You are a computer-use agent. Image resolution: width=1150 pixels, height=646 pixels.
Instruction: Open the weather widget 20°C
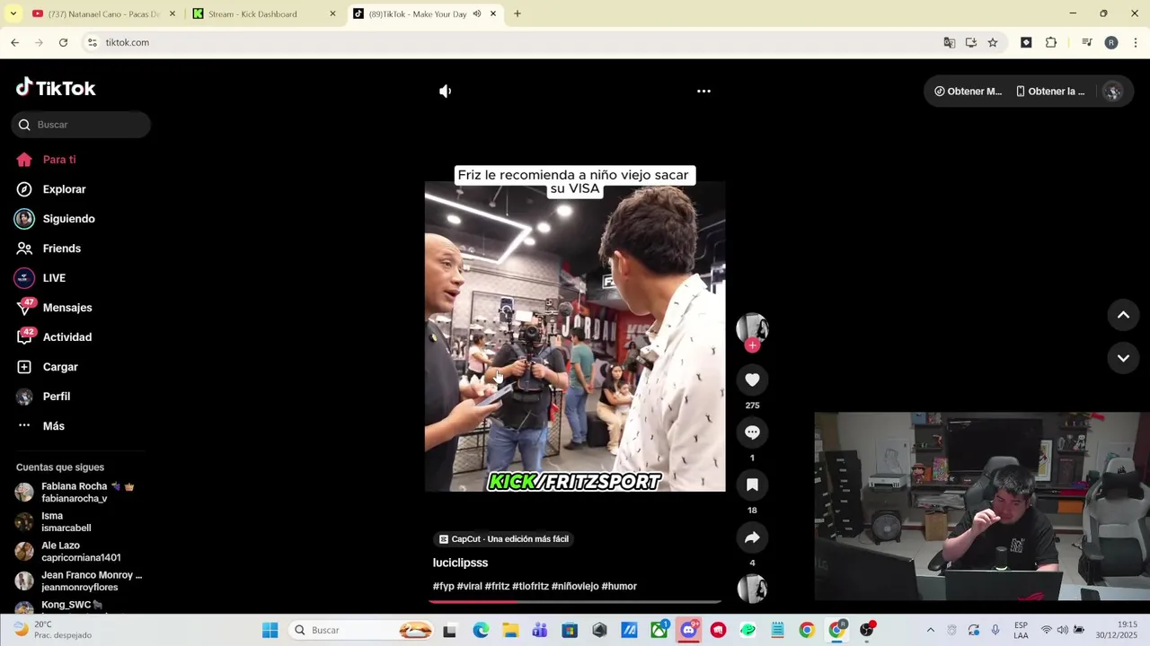(x=52, y=630)
